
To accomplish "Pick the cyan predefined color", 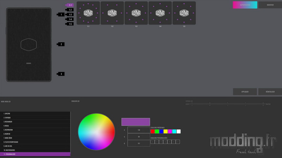I will [x=174, y=131].
